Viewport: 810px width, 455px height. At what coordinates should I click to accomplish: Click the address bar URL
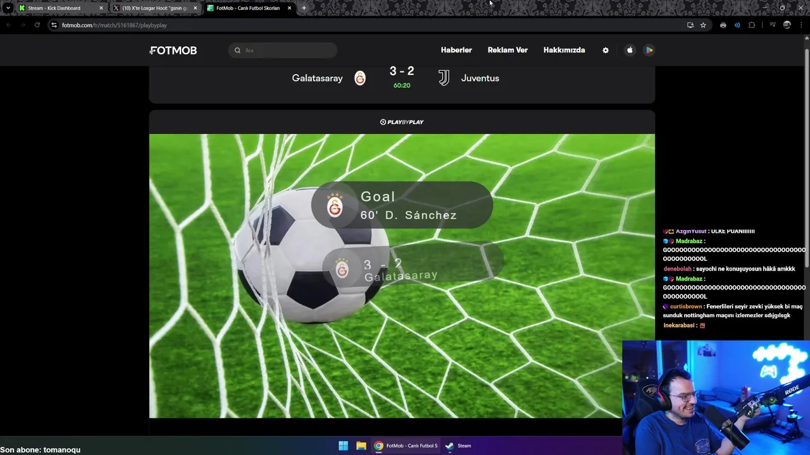(115, 25)
